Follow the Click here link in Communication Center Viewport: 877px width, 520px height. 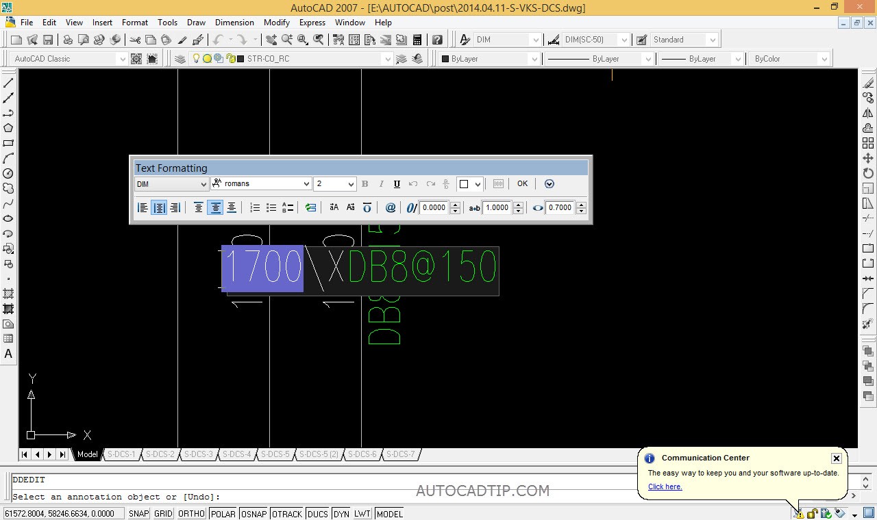pos(664,486)
